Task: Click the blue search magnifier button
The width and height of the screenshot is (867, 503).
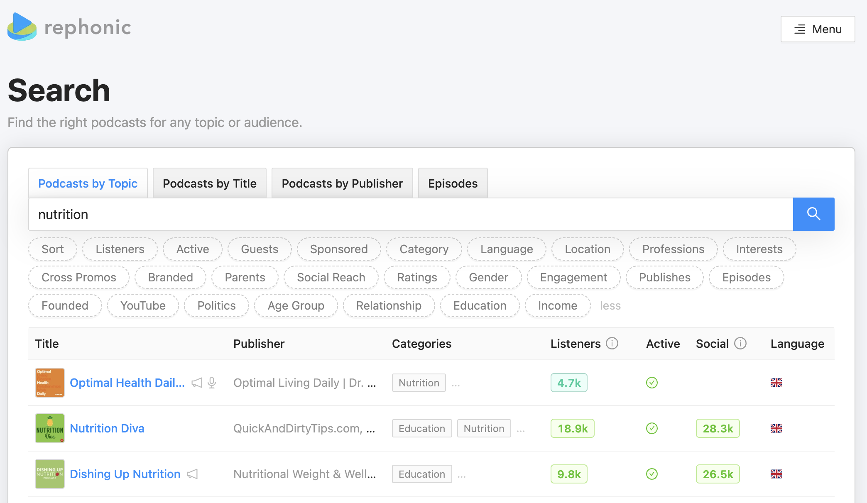Action: pos(813,214)
